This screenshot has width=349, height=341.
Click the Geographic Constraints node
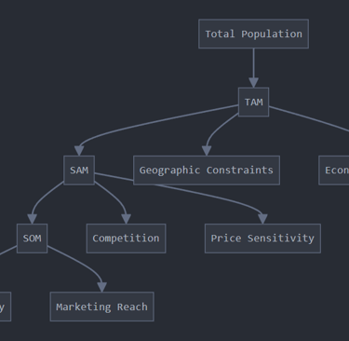(x=207, y=170)
